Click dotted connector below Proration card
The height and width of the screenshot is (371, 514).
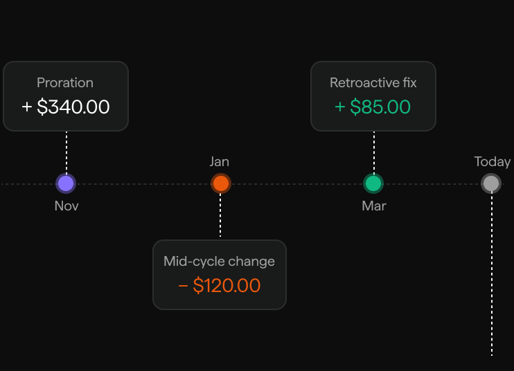tap(67, 152)
